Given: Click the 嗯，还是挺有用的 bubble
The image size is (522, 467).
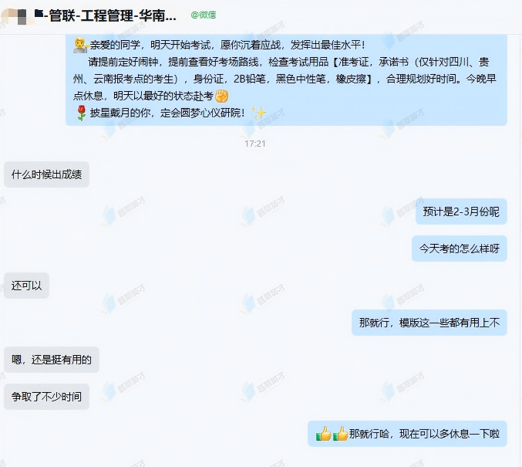Looking at the screenshot, I should (52, 360).
